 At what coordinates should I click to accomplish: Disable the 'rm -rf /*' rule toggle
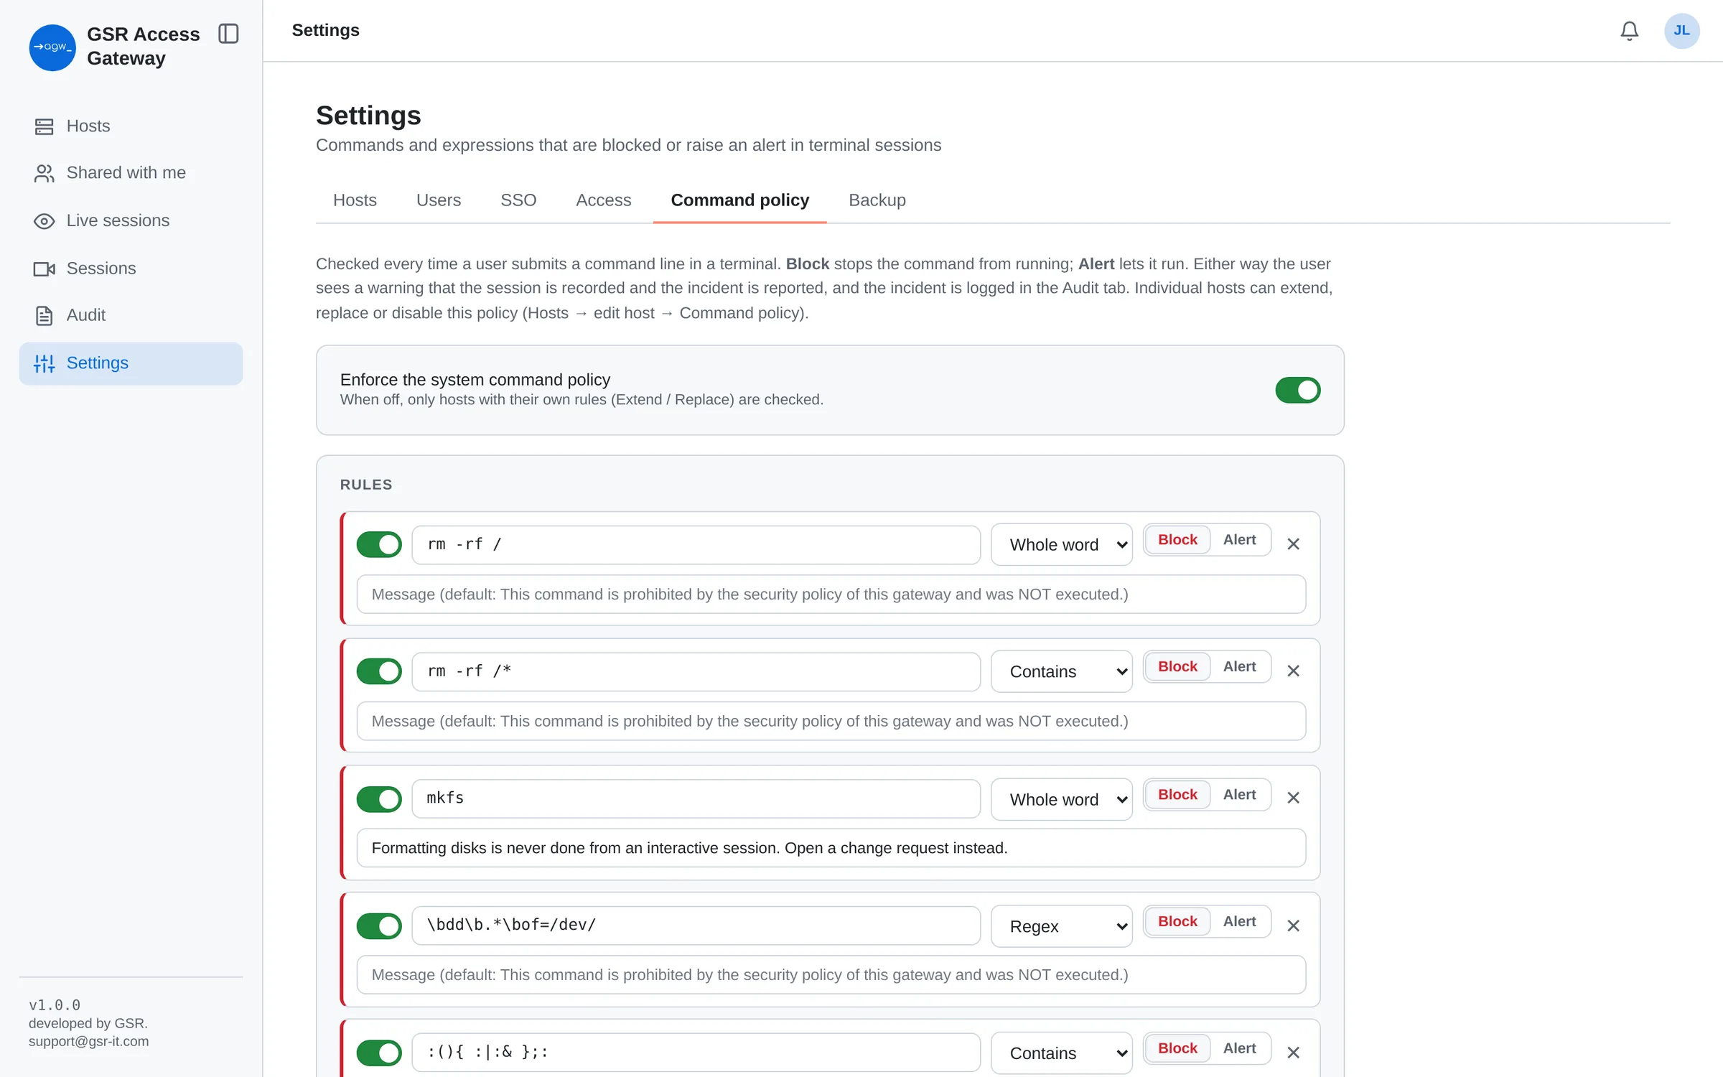tap(379, 671)
